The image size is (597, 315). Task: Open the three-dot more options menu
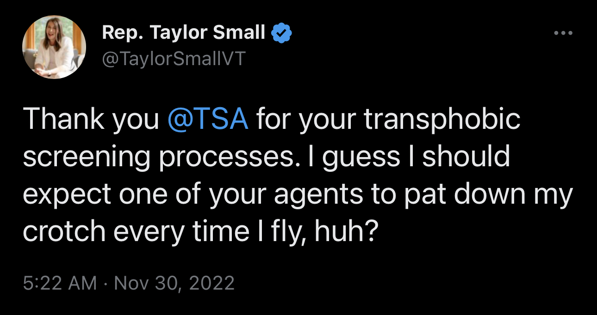click(x=563, y=33)
